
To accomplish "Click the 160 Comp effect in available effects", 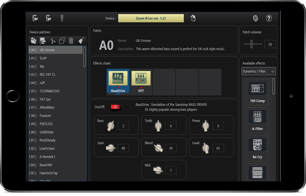I will click(257, 92).
